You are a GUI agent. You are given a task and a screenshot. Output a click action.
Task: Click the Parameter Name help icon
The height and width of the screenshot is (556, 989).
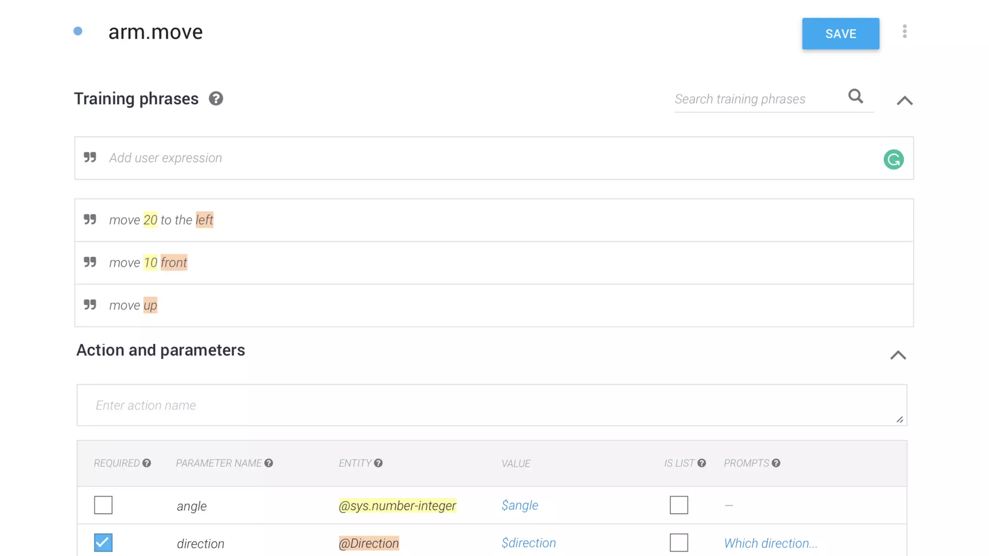(269, 463)
